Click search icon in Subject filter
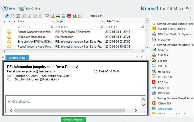Viewport: 194px width, 122px height. pyautogui.click(x=102, y=27)
